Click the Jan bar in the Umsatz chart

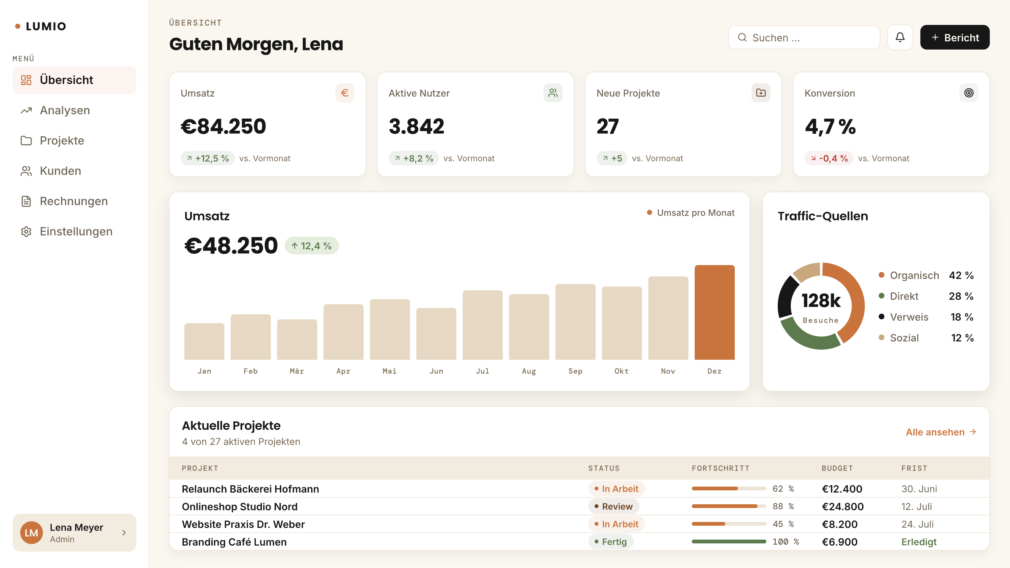pos(204,341)
